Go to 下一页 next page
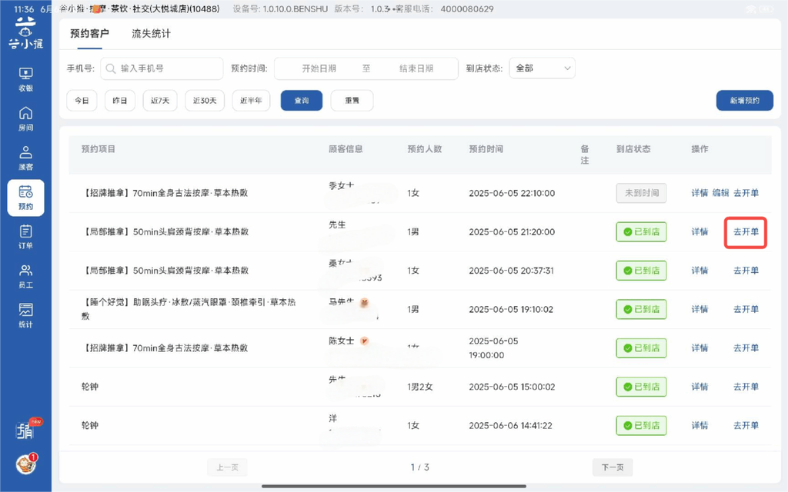Viewport: 788px width, 492px height. tap(613, 467)
